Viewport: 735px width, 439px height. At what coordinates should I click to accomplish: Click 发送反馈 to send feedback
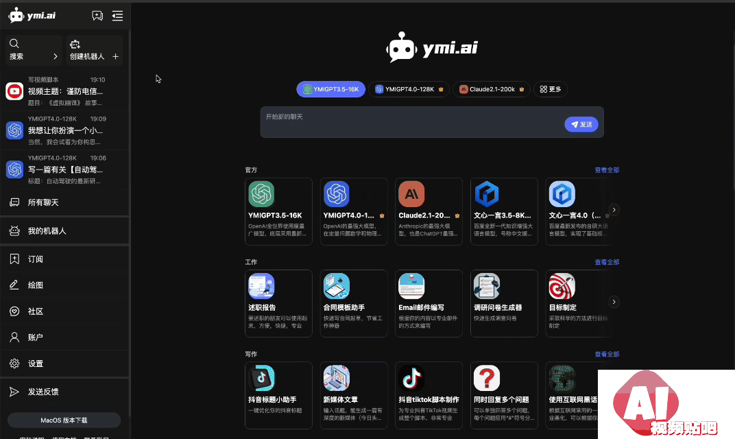click(x=64, y=392)
